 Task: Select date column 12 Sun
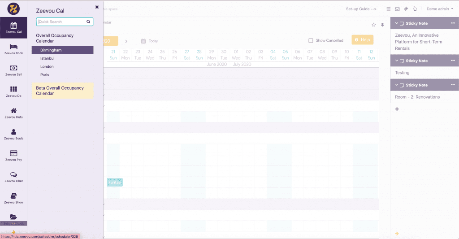(x=371, y=55)
